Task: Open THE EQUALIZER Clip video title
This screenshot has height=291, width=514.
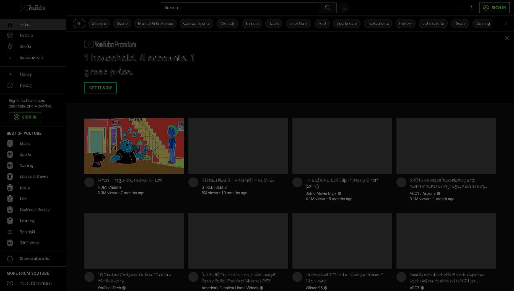Action: (342, 183)
